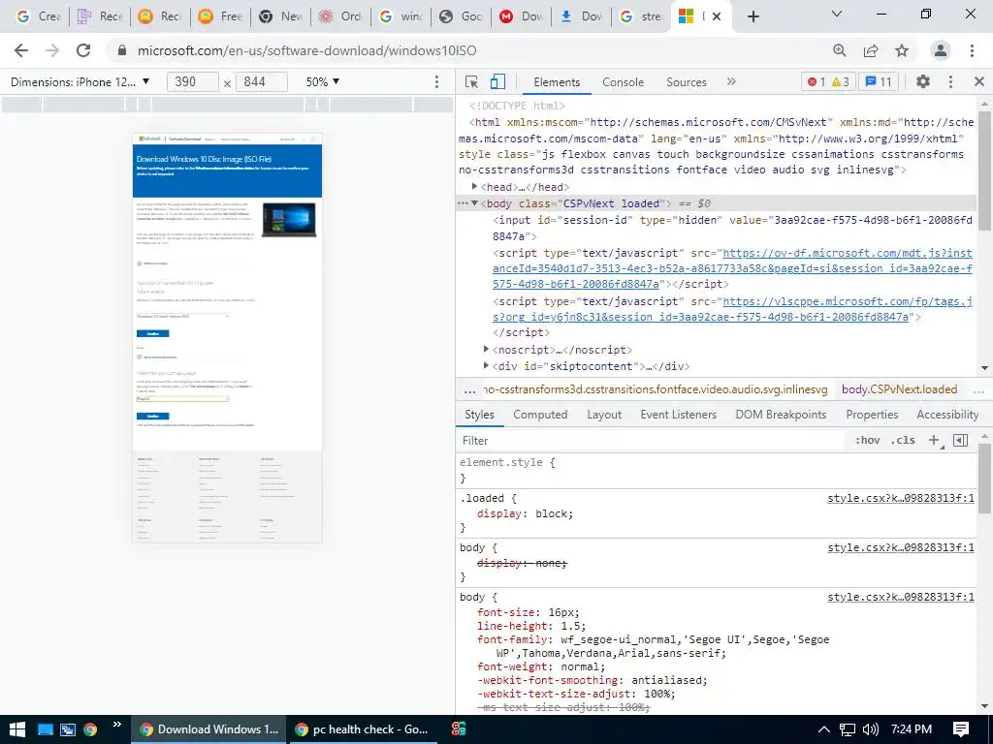
Task: Open the DOM Breakpoints tab
Action: coord(781,415)
